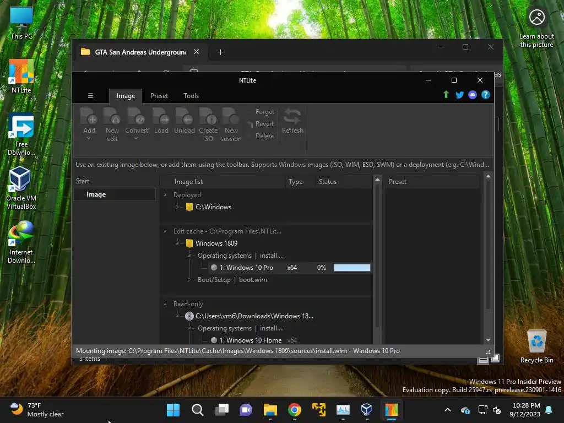
Task: Open the Recycle Bin desktop icon
Action: click(536, 346)
